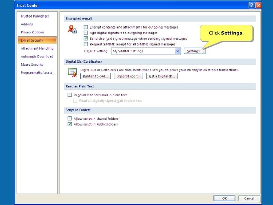Confirm with the OK button
This screenshot has height=205, width=273.
point(224,198)
